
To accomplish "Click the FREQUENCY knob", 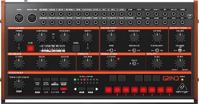I will pyautogui.click(x=65, y=38).
